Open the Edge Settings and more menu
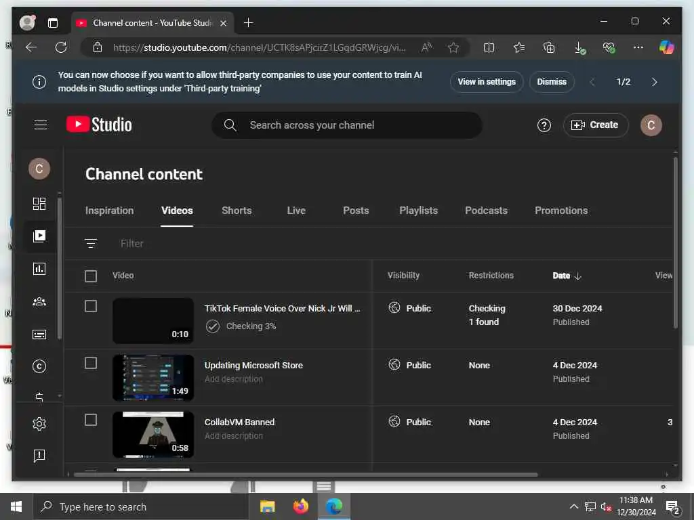 pyautogui.click(x=638, y=47)
